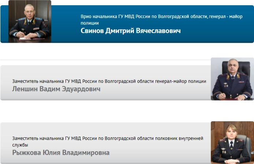254x164 pixels.
Task: Select the title text mentioning 'полковник внутренней службы'
Action: click(108, 141)
